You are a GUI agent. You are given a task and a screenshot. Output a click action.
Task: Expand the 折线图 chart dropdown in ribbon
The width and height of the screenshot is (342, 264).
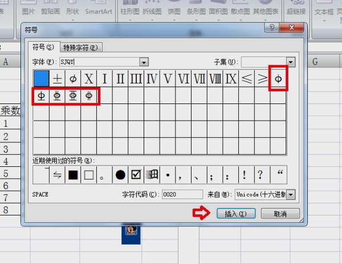152,20
